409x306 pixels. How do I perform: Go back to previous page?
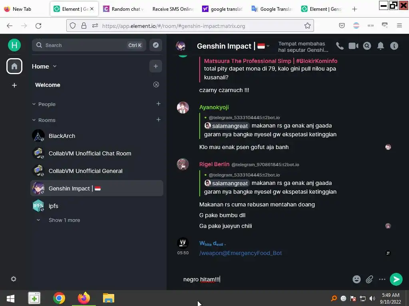pyautogui.click(x=10, y=26)
